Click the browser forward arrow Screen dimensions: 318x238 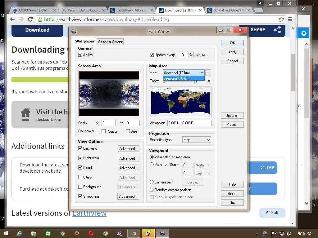[21, 20]
